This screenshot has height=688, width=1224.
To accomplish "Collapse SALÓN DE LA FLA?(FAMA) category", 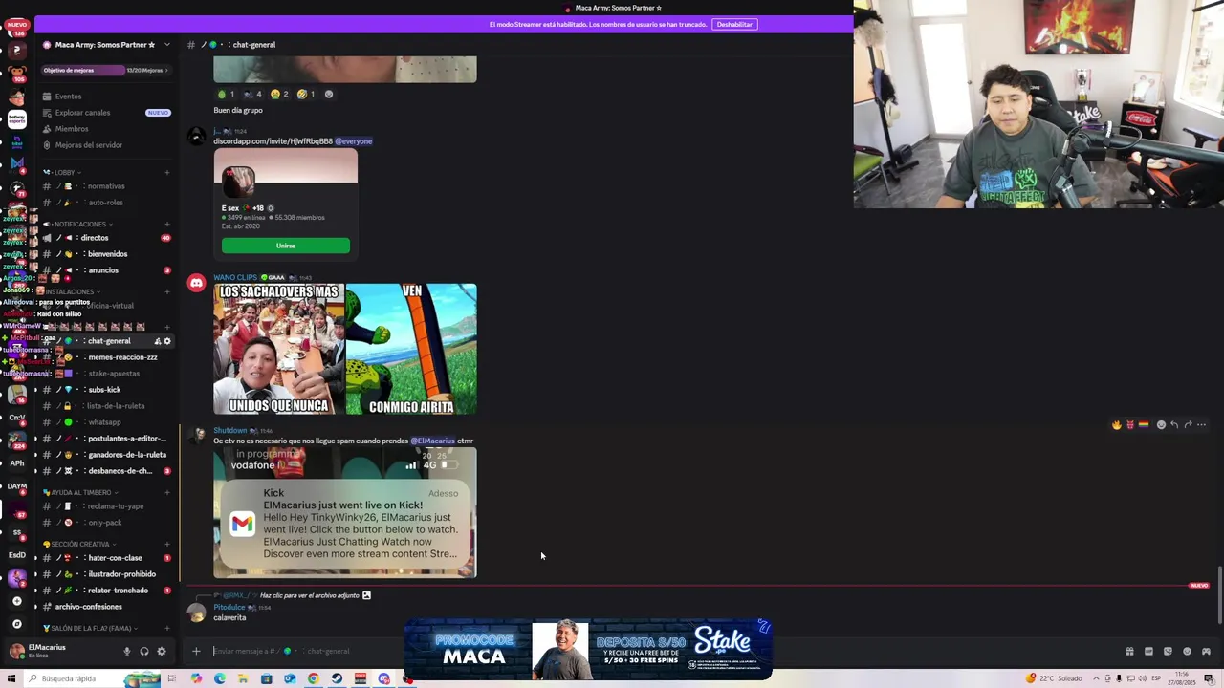I will [x=91, y=629].
